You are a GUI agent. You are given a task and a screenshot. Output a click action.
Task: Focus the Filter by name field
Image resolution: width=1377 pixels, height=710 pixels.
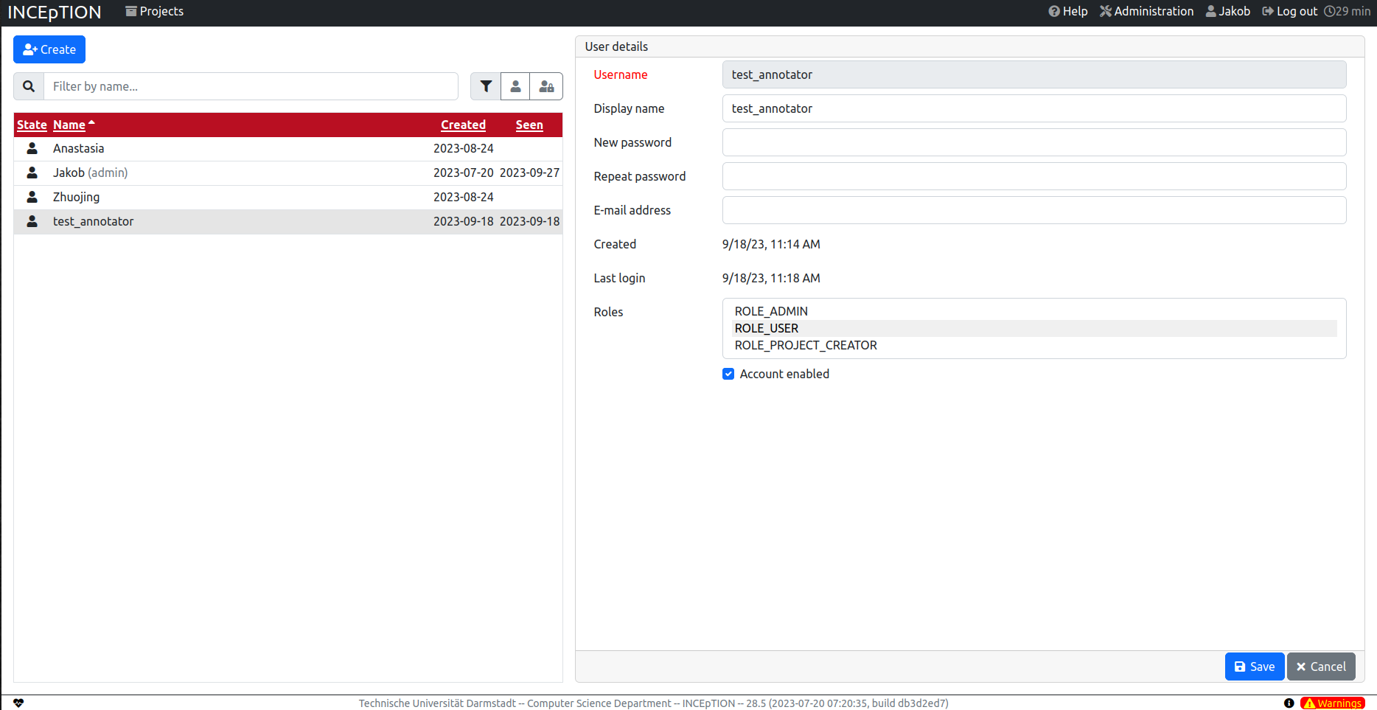pyautogui.click(x=251, y=86)
